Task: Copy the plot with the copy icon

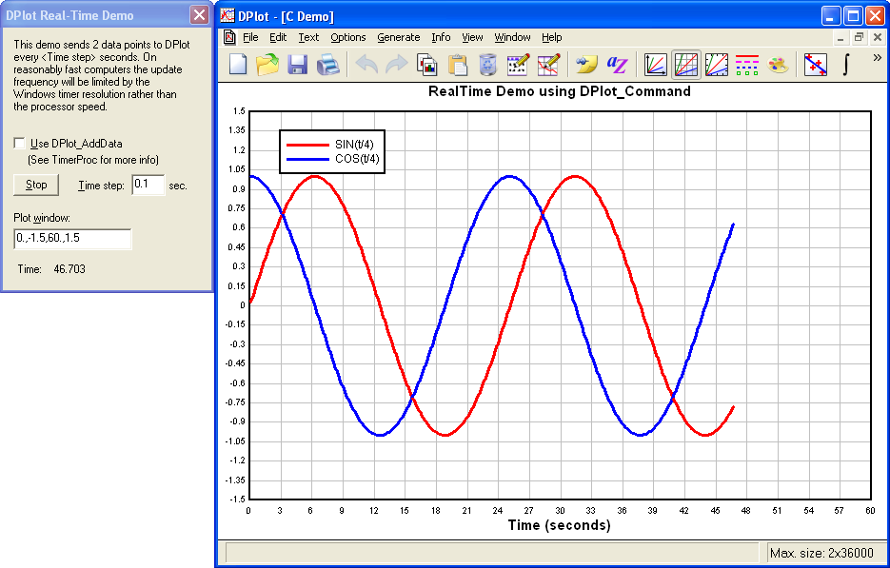Action: [x=426, y=64]
